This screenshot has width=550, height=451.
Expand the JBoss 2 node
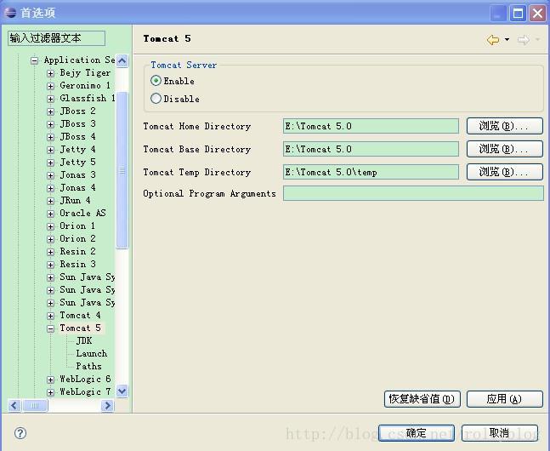pos(50,111)
